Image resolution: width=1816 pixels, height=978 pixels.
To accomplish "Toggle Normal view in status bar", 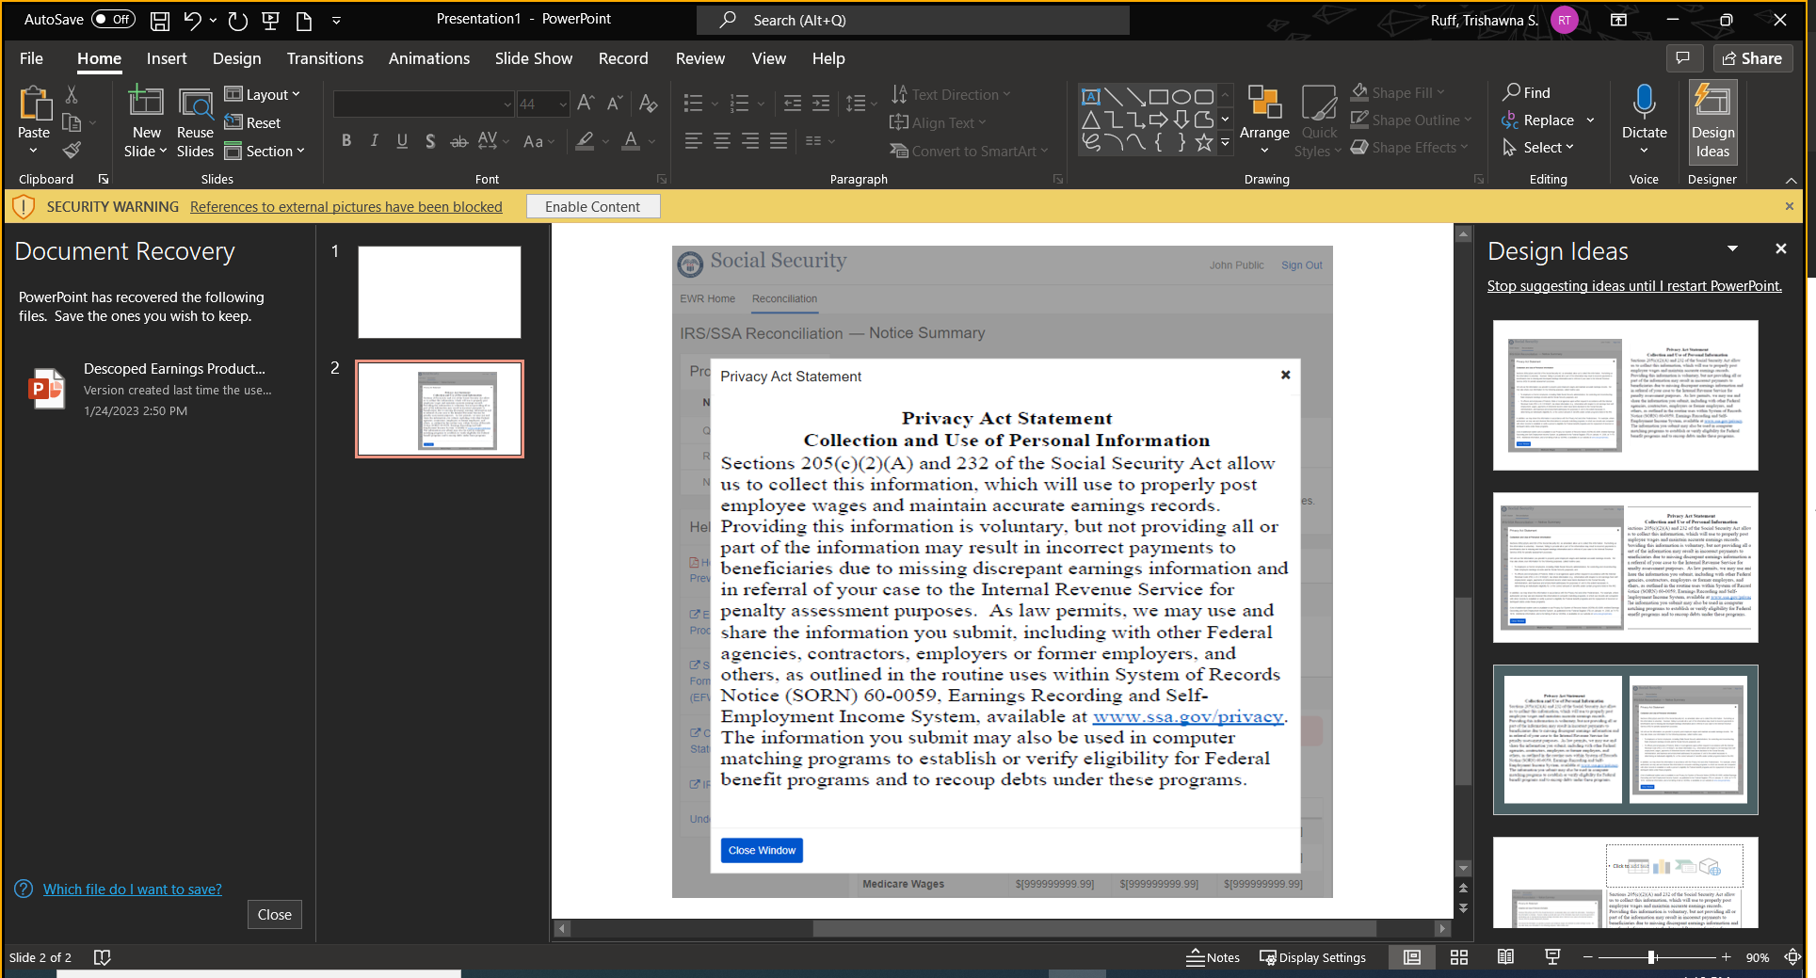I will pyautogui.click(x=1412, y=957).
